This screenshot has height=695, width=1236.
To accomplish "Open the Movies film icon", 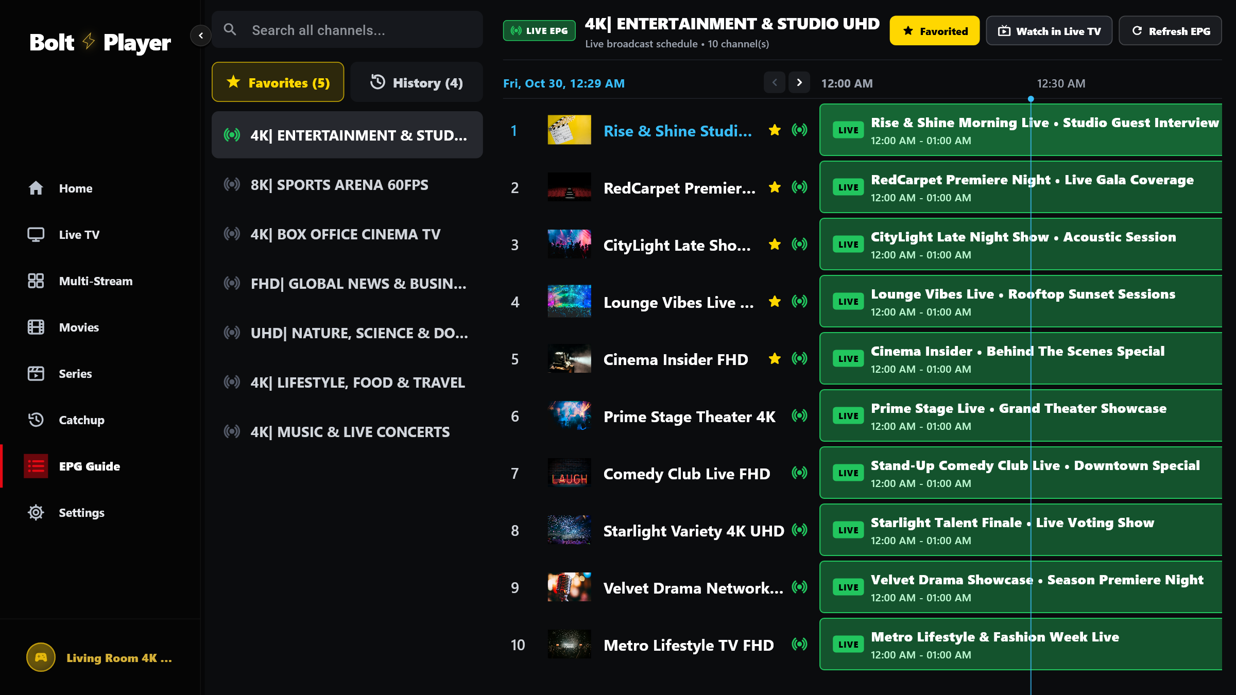I will [x=36, y=327].
